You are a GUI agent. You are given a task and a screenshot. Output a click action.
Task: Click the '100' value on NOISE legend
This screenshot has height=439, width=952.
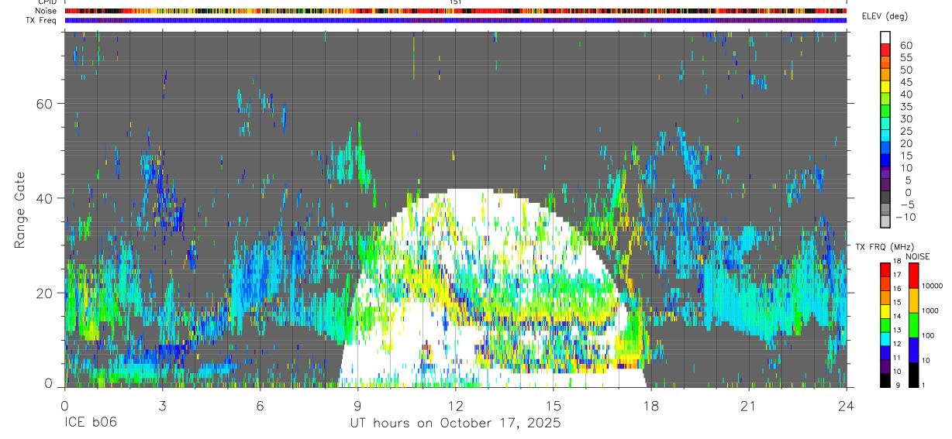(929, 336)
